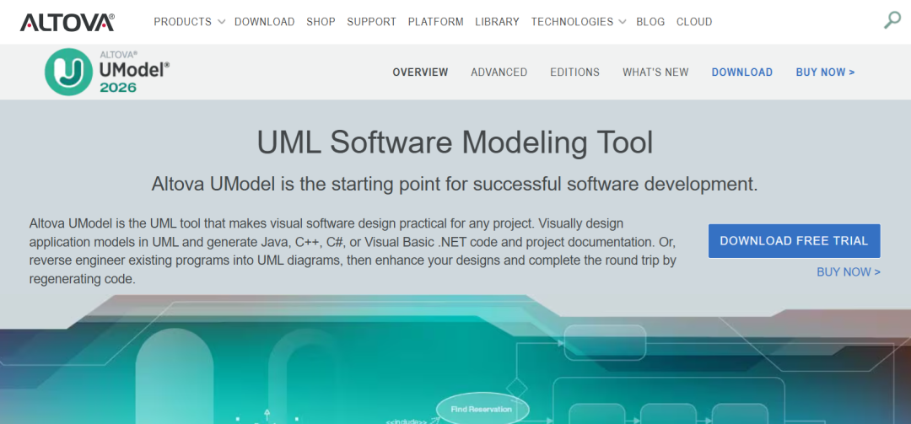Viewport: 911px width, 424px height.
Task: Expand the Technologies dropdown chevron
Action: click(x=623, y=22)
